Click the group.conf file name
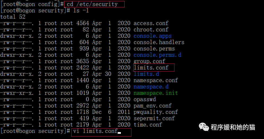This screenshot has height=139, width=264. pyautogui.click(x=149, y=61)
